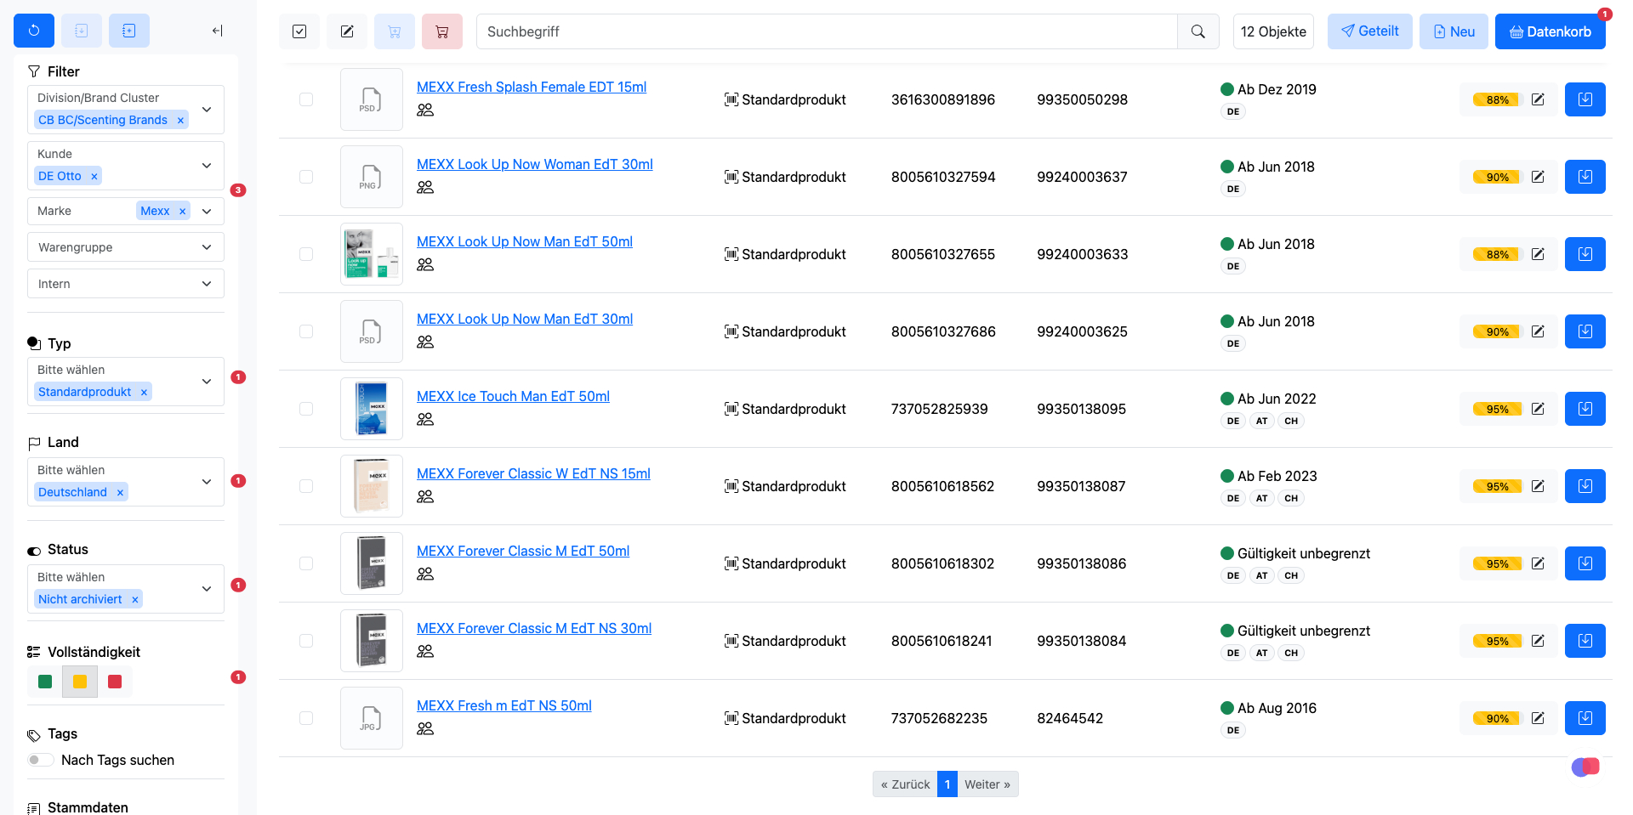Select red Vollständigkeit swatch

pyautogui.click(x=115, y=682)
